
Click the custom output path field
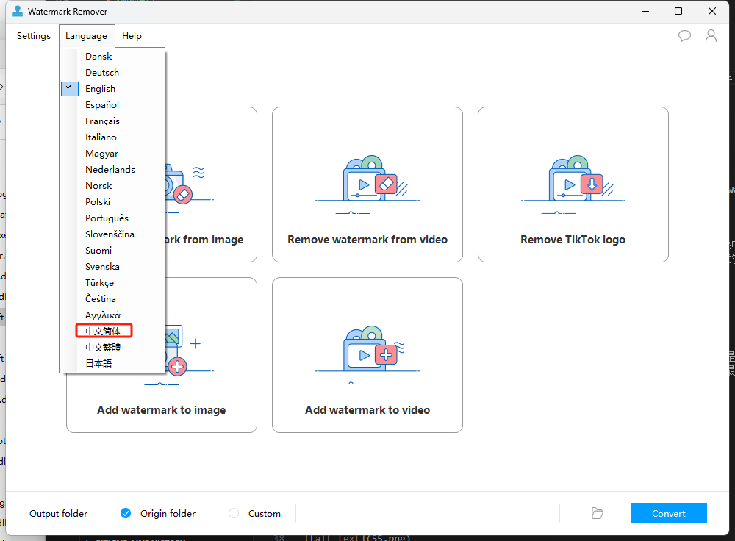428,513
